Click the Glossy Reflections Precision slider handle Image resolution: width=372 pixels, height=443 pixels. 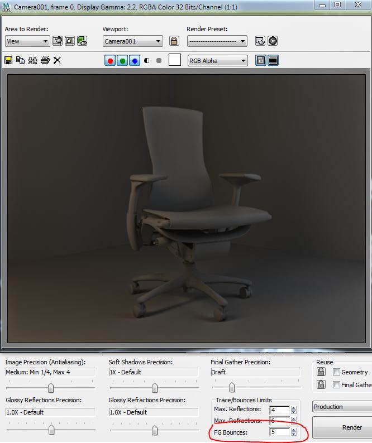pos(51,430)
